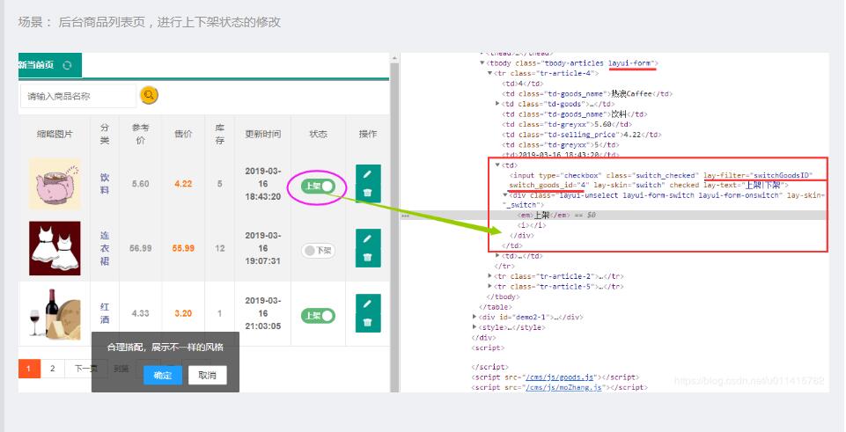
Task: Edit the 红酒 product with pencil icon
Action: click(x=368, y=304)
